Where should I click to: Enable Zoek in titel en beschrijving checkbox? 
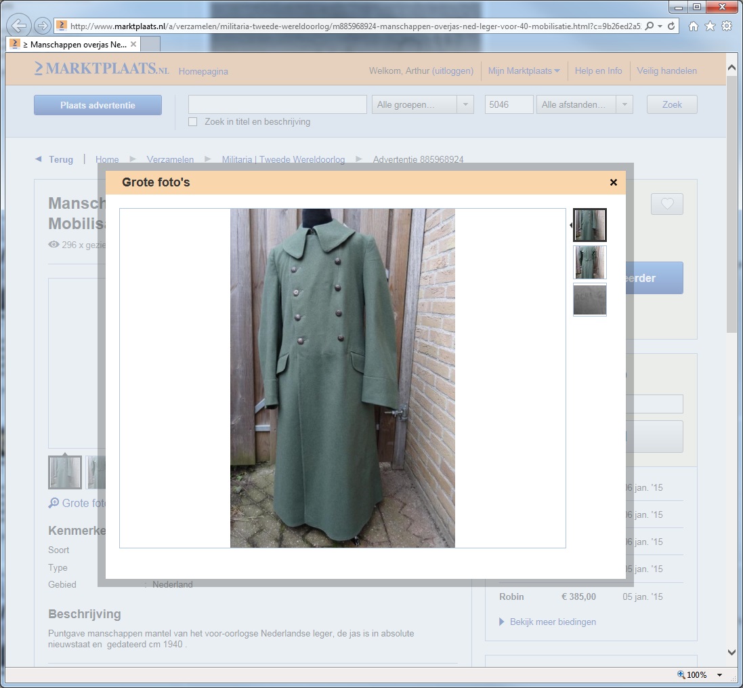[193, 122]
